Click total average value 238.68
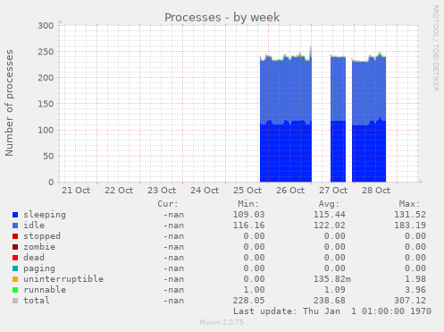The width and height of the screenshot is (444, 332). tap(330, 301)
